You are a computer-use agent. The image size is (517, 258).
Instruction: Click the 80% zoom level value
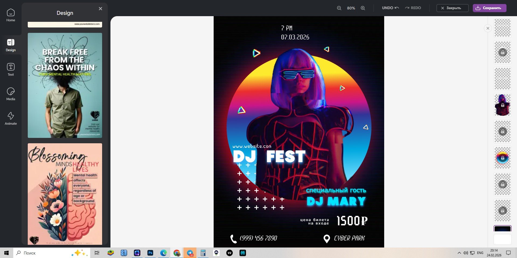point(351,8)
